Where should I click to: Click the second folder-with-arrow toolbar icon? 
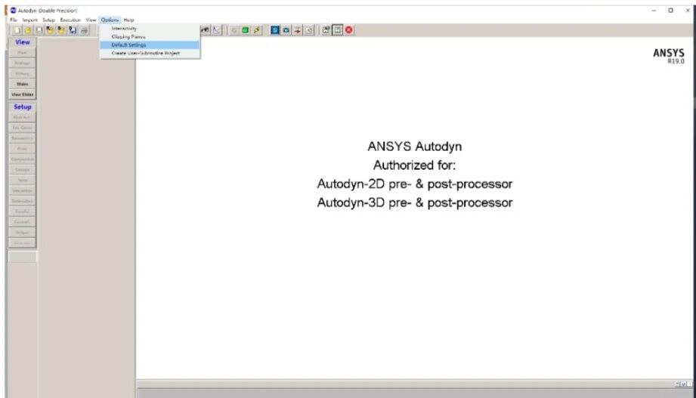61,30
